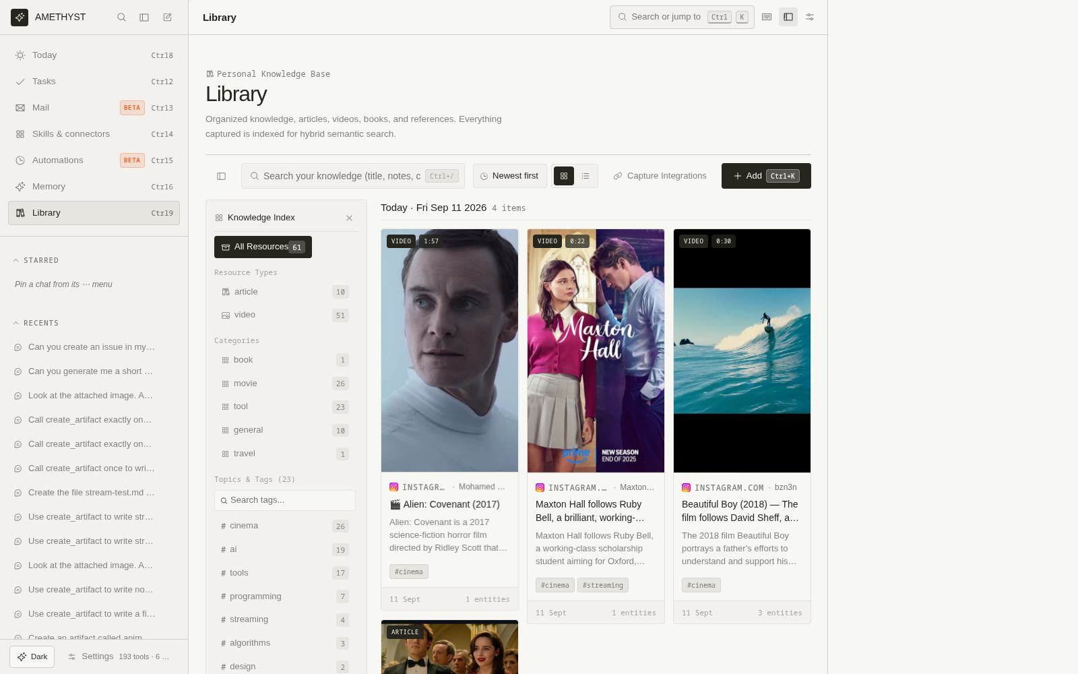Open the sliders settings icon in top bar

click(x=810, y=17)
